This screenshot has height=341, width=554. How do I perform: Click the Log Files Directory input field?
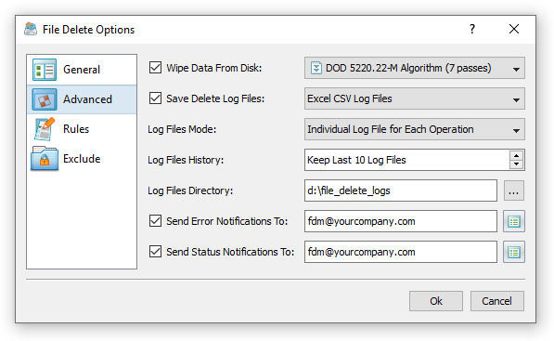[401, 190]
